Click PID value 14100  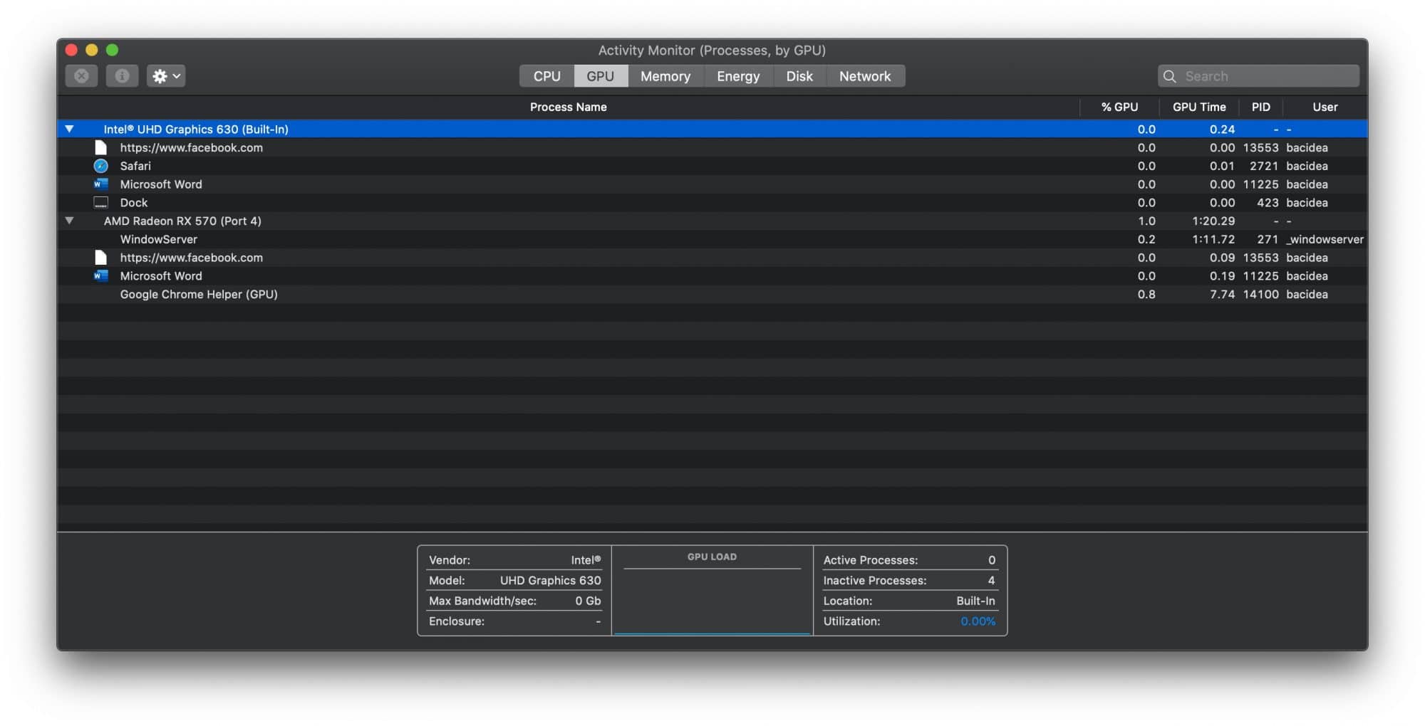click(x=1261, y=295)
